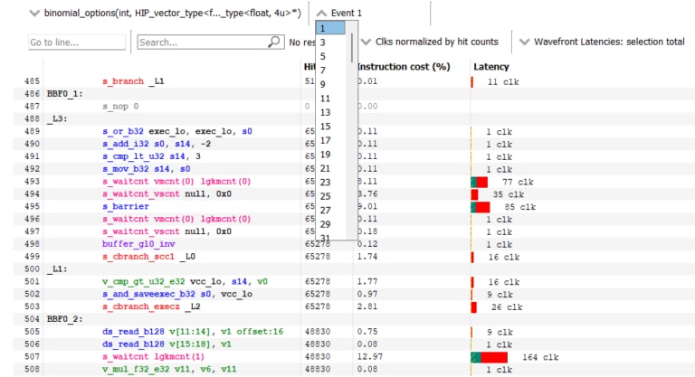Click the 12.97 instruction cost value
The image size is (695, 377).
coord(369,356)
